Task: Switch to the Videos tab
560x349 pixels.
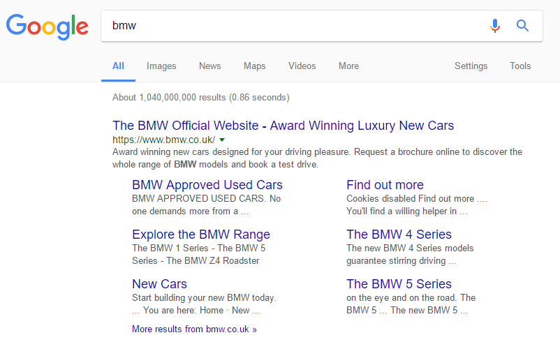Action: (302, 66)
